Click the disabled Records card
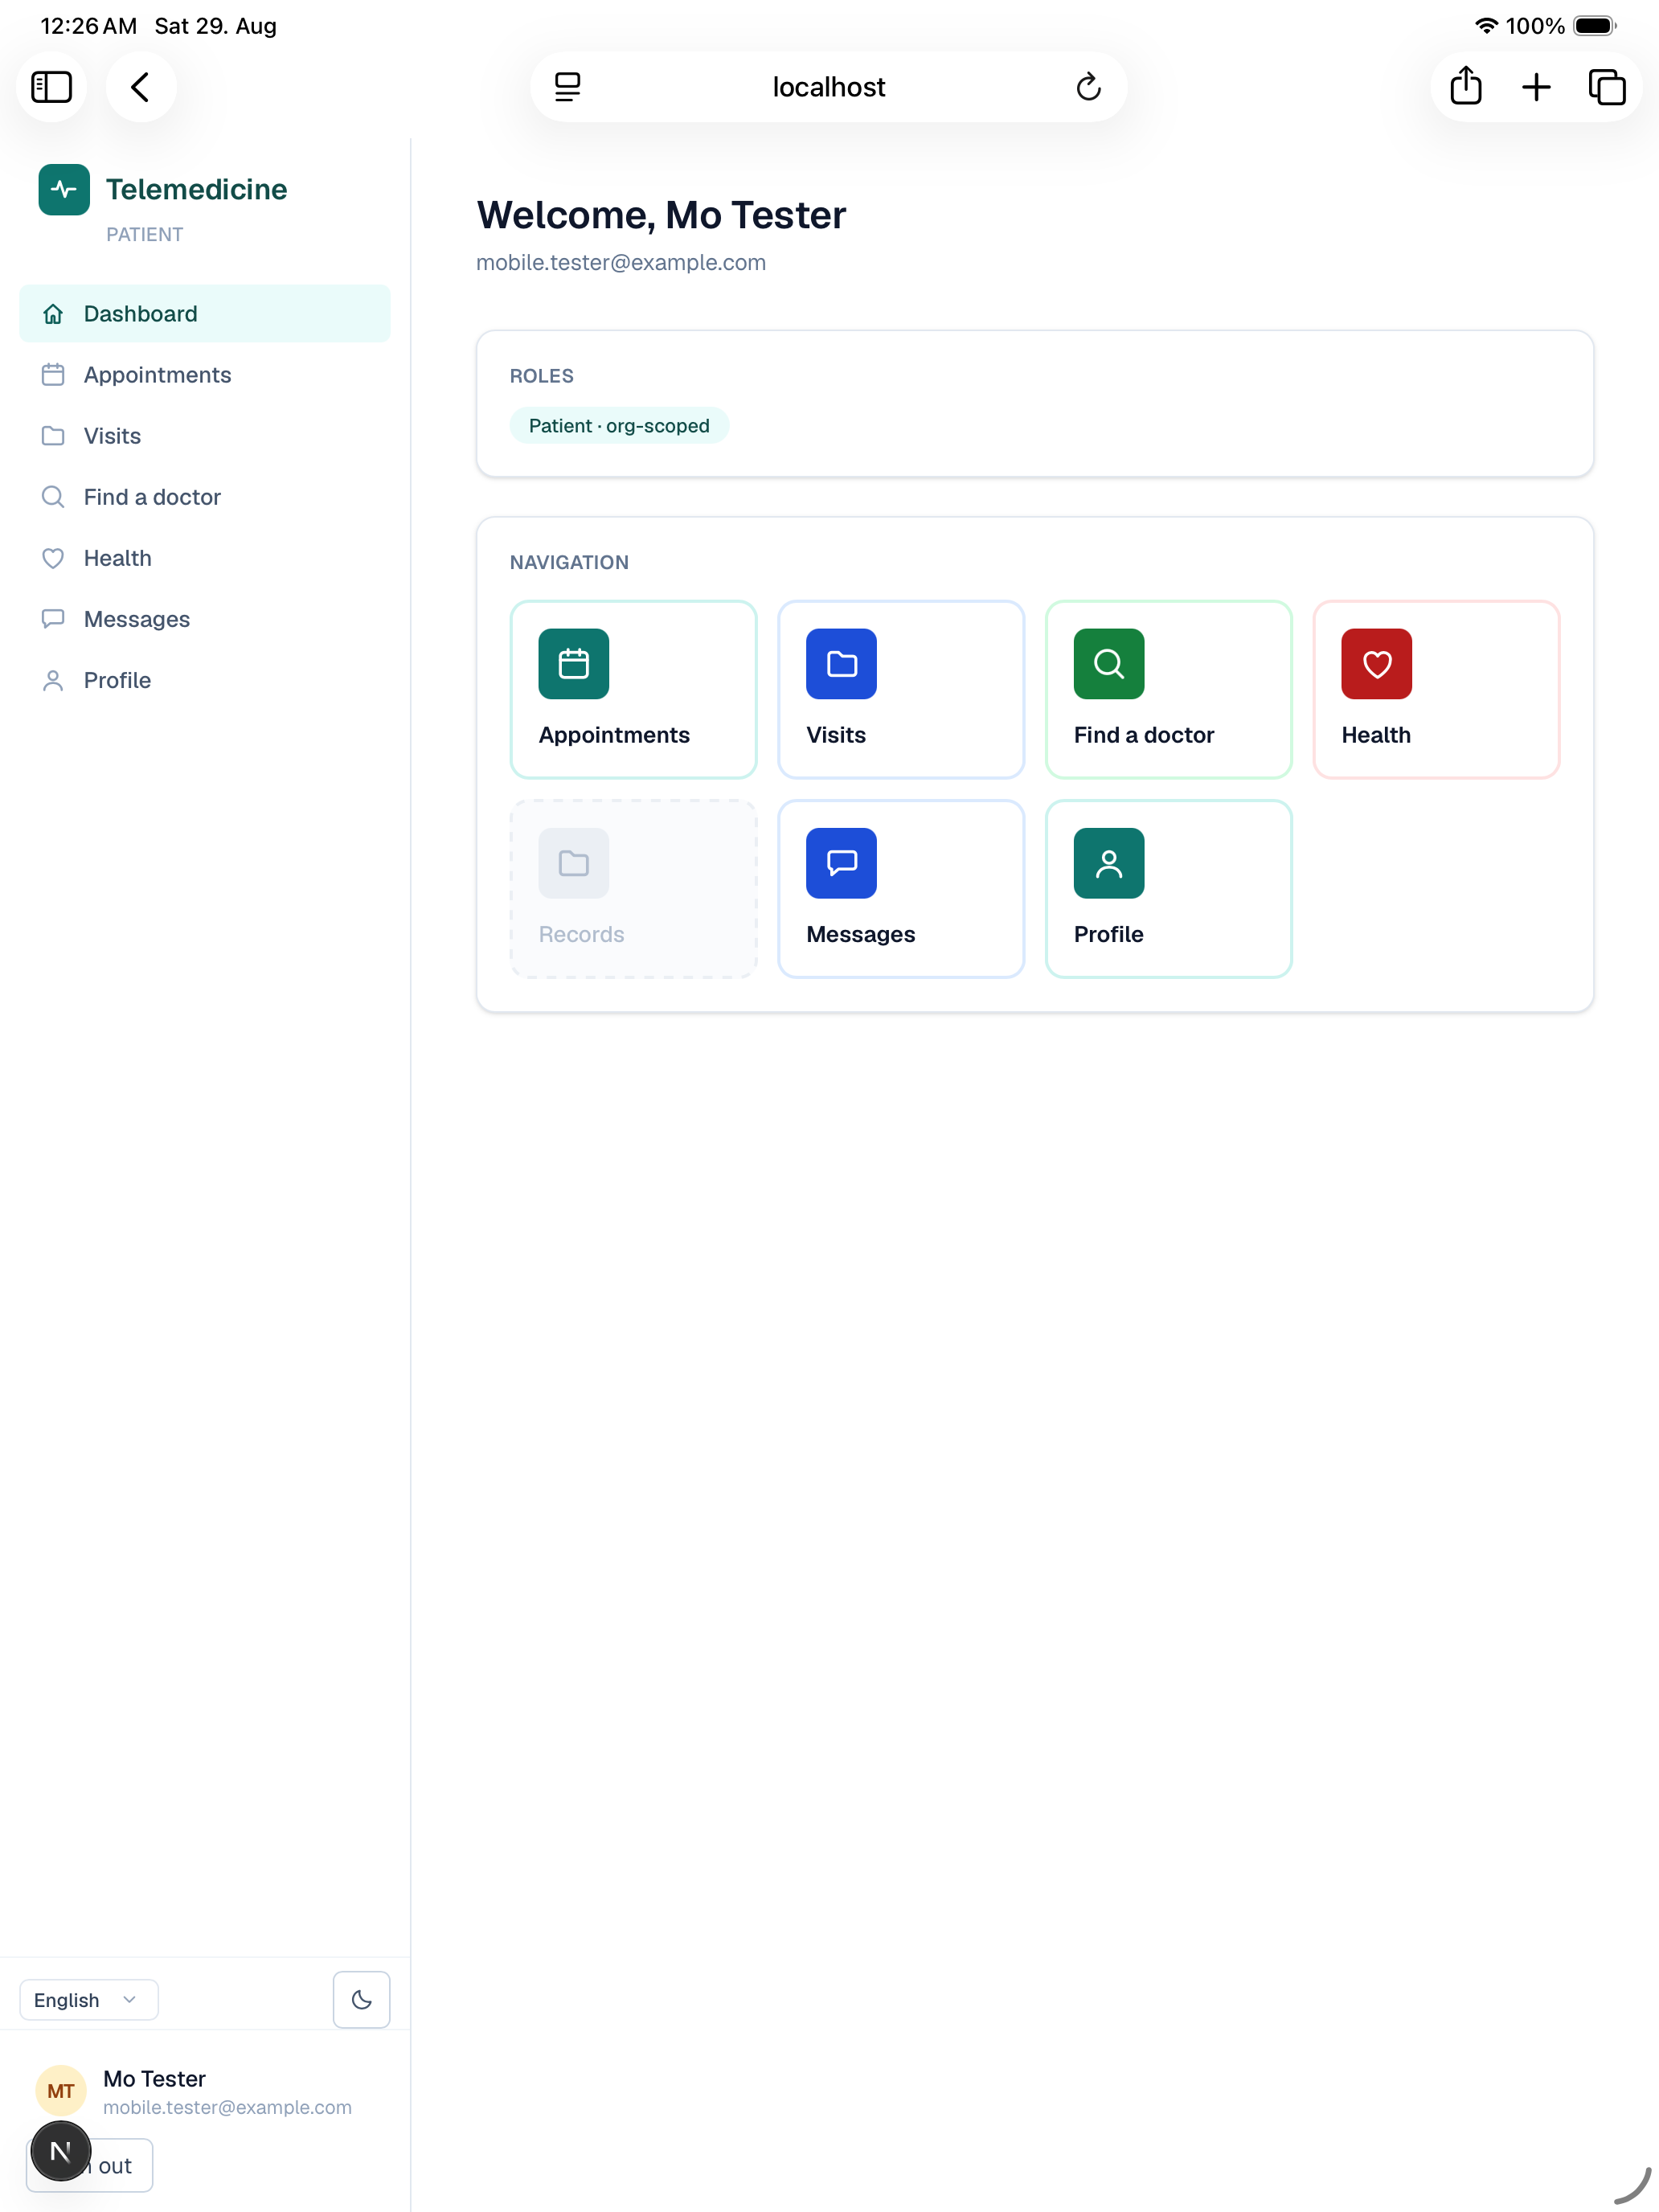Screen dimensions: 1659x2212 click(x=634, y=889)
